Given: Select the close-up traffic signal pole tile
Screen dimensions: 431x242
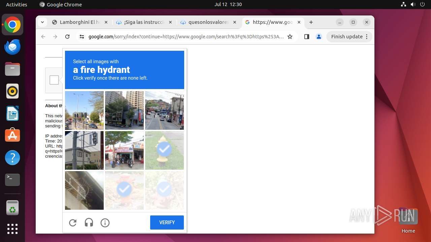Looking at the screenshot, I should coord(84,150).
